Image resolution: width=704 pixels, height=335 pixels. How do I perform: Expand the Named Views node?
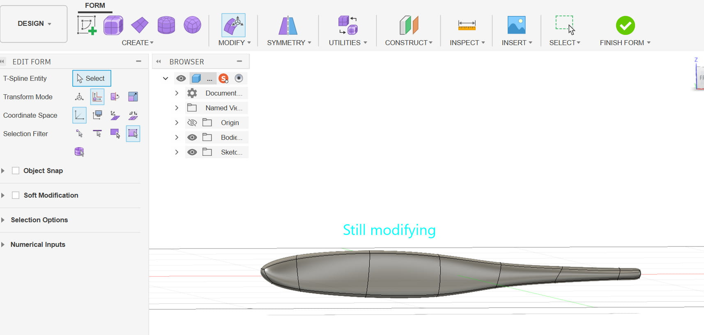tap(177, 108)
